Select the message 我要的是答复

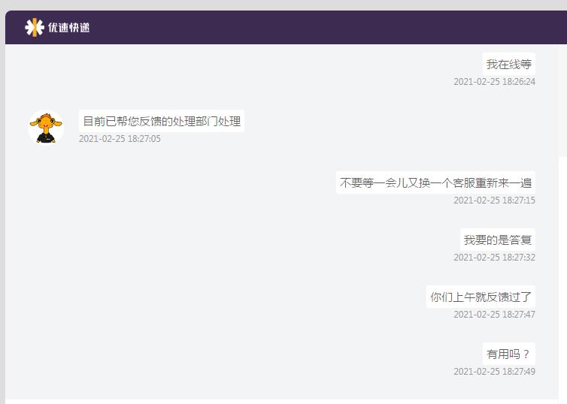click(x=498, y=240)
